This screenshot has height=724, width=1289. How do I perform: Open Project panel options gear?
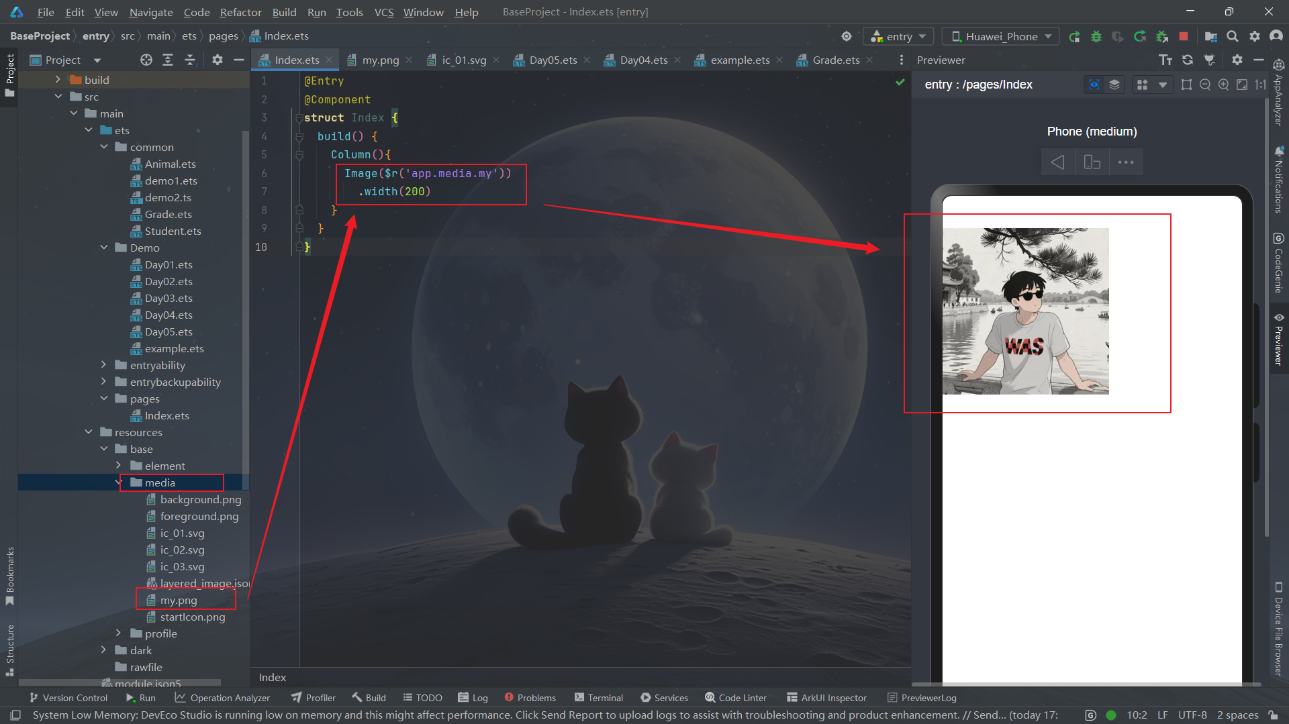[217, 60]
